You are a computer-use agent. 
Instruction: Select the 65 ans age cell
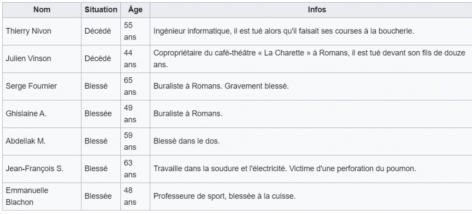coord(135,86)
